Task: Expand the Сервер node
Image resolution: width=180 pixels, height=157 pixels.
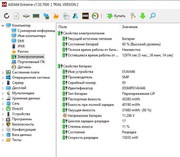Action: [3, 83]
